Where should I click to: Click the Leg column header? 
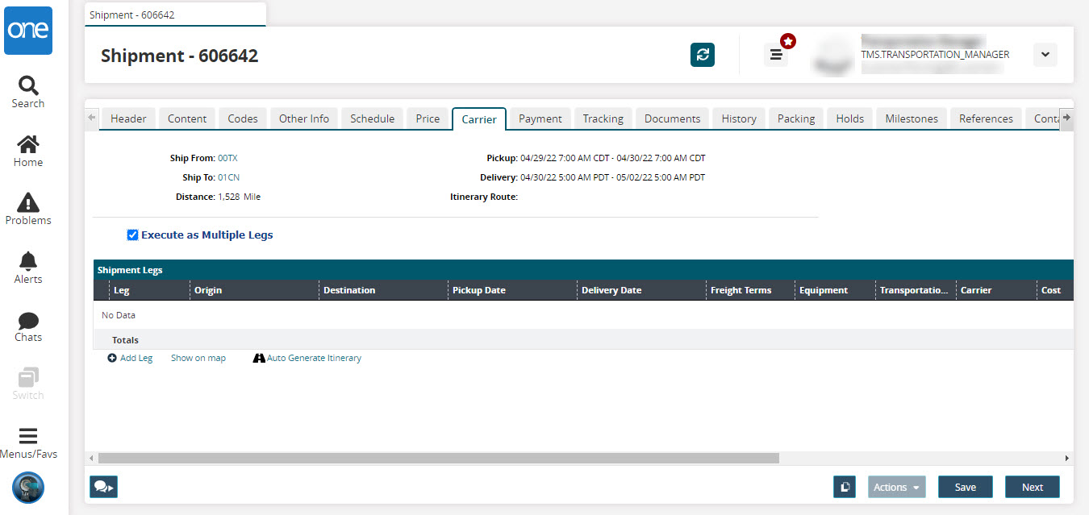click(149, 290)
